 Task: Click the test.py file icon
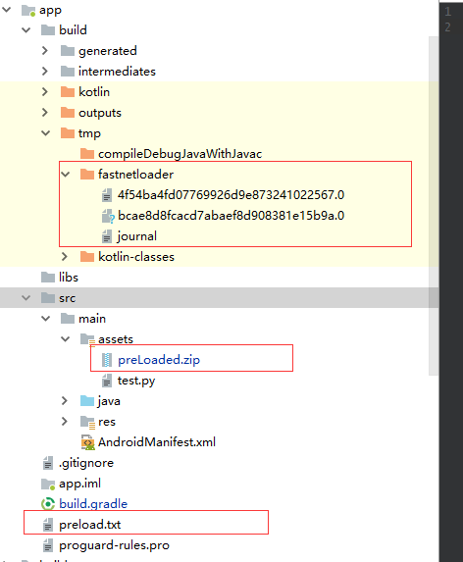(107, 381)
